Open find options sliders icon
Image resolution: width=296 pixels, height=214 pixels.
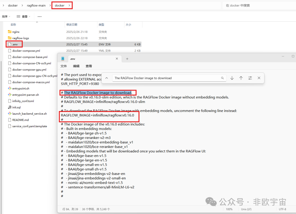point(250,78)
